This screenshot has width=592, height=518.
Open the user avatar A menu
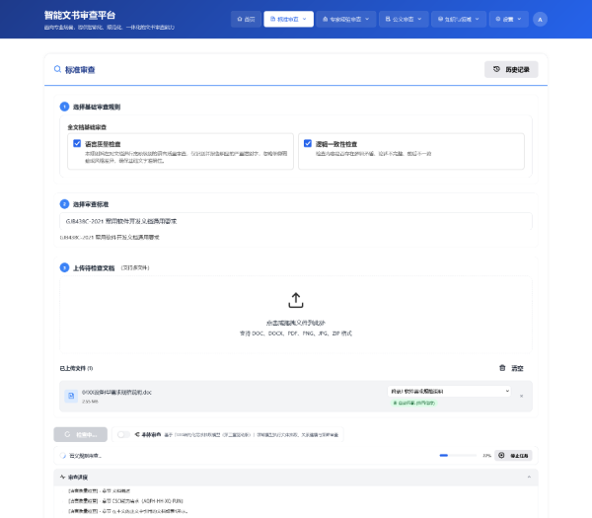[540, 20]
